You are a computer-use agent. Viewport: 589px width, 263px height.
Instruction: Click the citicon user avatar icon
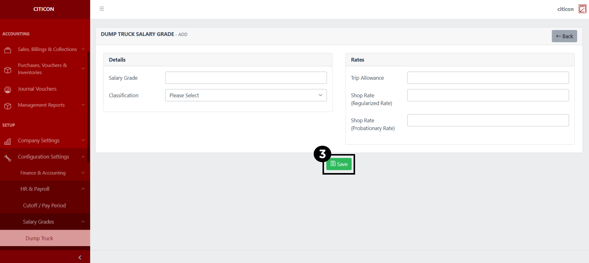click(582, 9)
